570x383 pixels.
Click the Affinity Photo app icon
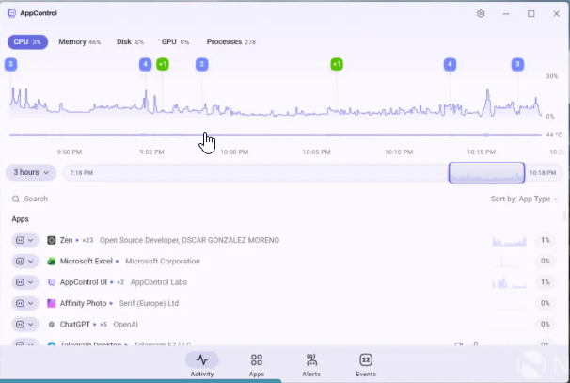click(52, 303)
